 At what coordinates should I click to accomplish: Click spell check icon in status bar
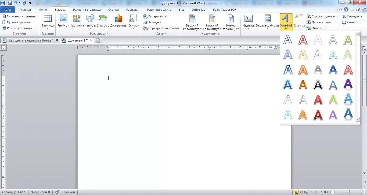point(57,192)
